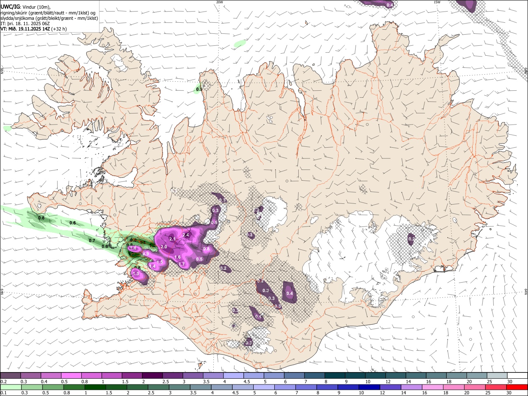Click the bright red swatch in rain legend
Image resolution: width=528 pixels, height=396 pixels.
click(517, 387)
